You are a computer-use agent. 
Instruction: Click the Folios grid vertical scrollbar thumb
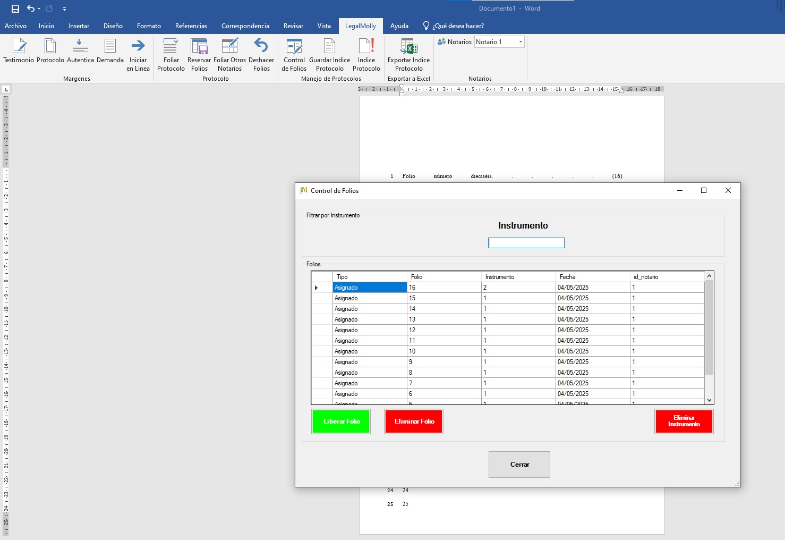coord(709,327)
